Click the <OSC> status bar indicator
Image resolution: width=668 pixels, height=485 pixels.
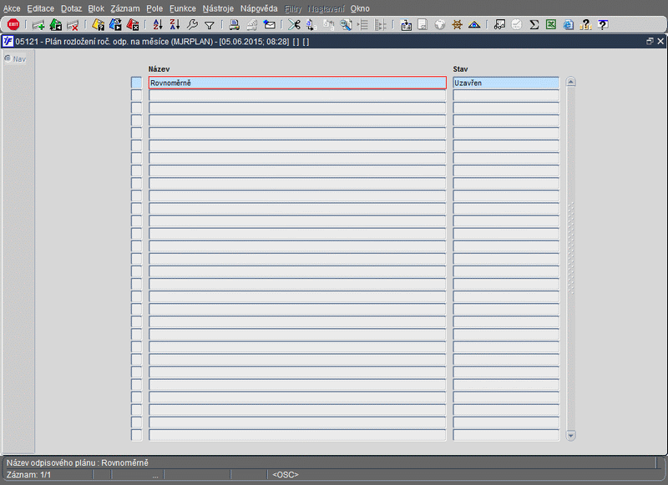click(286, 474)
